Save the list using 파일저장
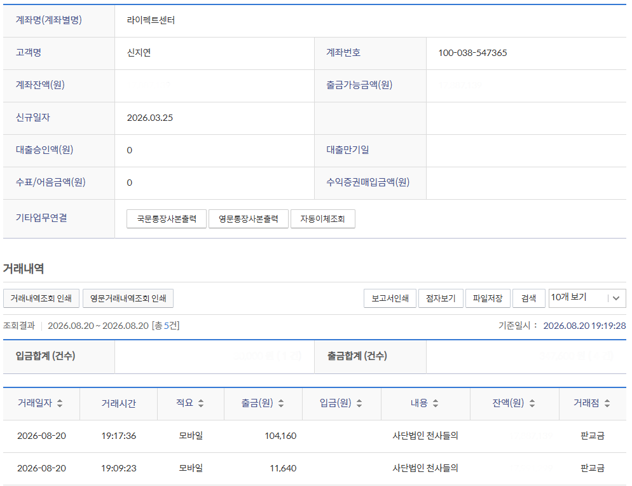 (x=488, y=298)
